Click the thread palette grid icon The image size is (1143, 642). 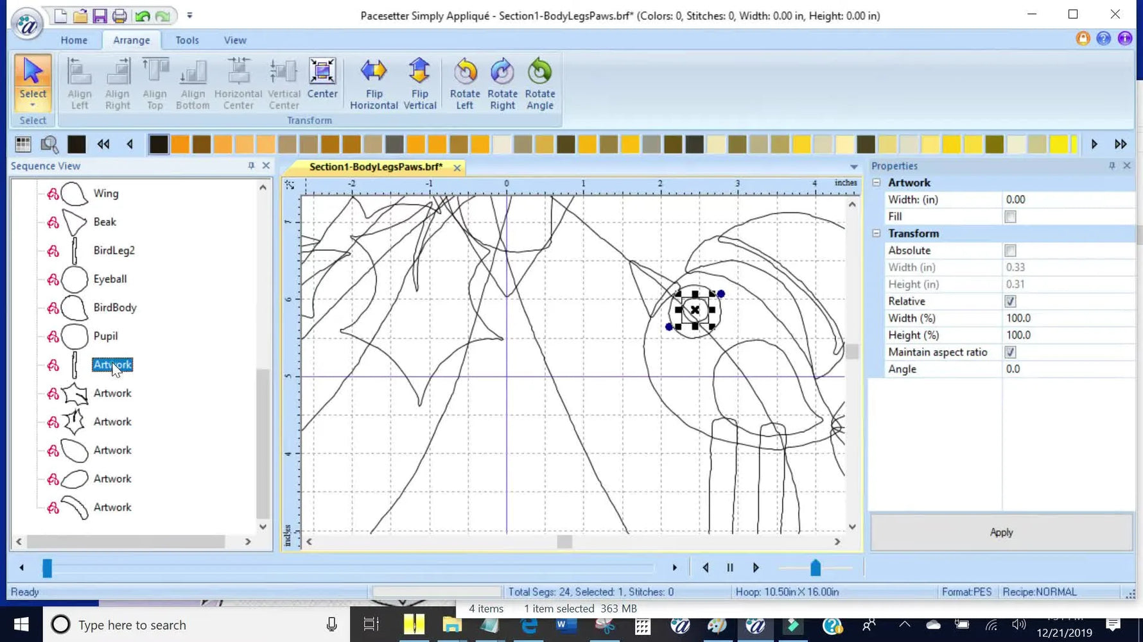22,144
